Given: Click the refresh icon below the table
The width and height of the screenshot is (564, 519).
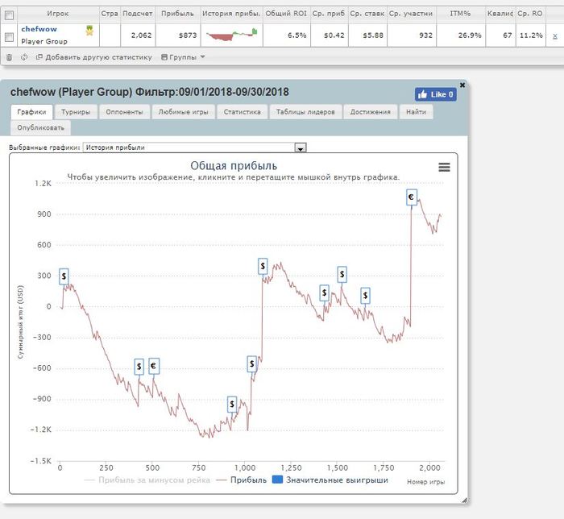Looking at the screenshot, I should pyautogui.click(x=24, y=57).
